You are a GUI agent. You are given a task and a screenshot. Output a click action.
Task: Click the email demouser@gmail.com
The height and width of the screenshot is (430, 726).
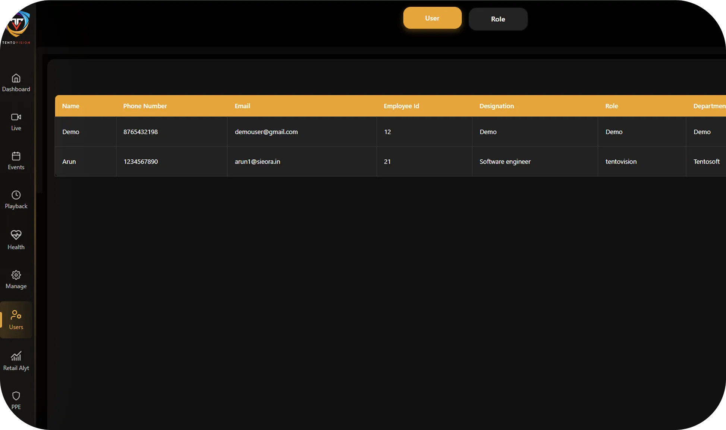[266, 132]
